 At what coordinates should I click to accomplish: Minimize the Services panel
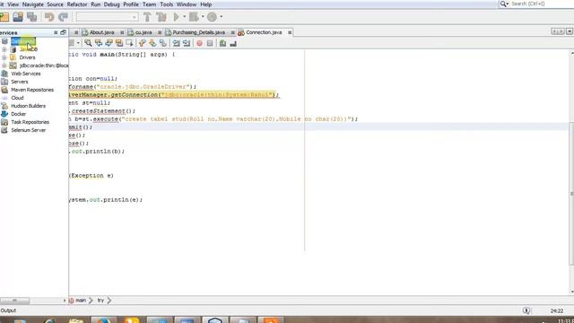56,32
